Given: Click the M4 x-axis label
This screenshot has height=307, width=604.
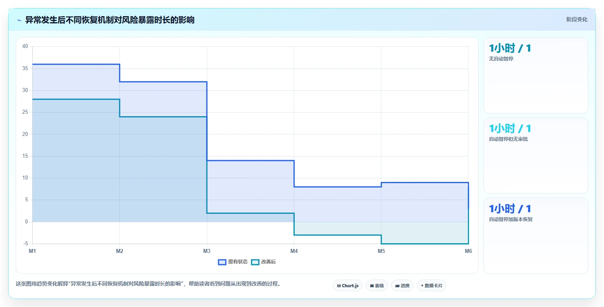Looking at the screenshot, I should 294,251.
